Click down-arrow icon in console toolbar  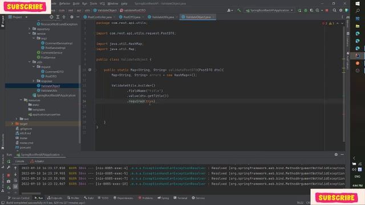point(15,174)
